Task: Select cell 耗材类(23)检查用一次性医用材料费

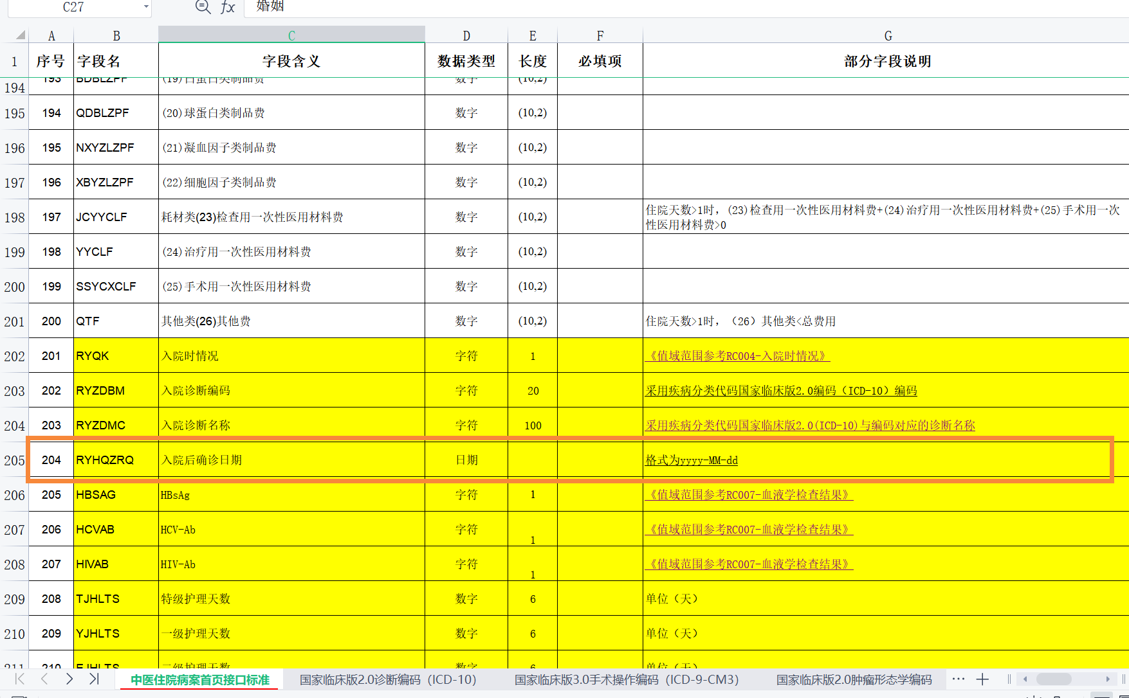Action: [291, 217]
